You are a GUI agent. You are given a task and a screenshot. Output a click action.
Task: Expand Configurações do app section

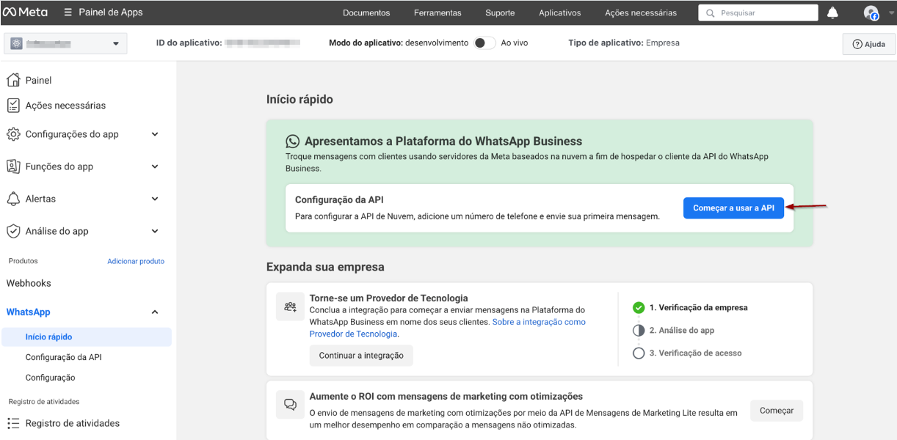click(x=155, y=134)
